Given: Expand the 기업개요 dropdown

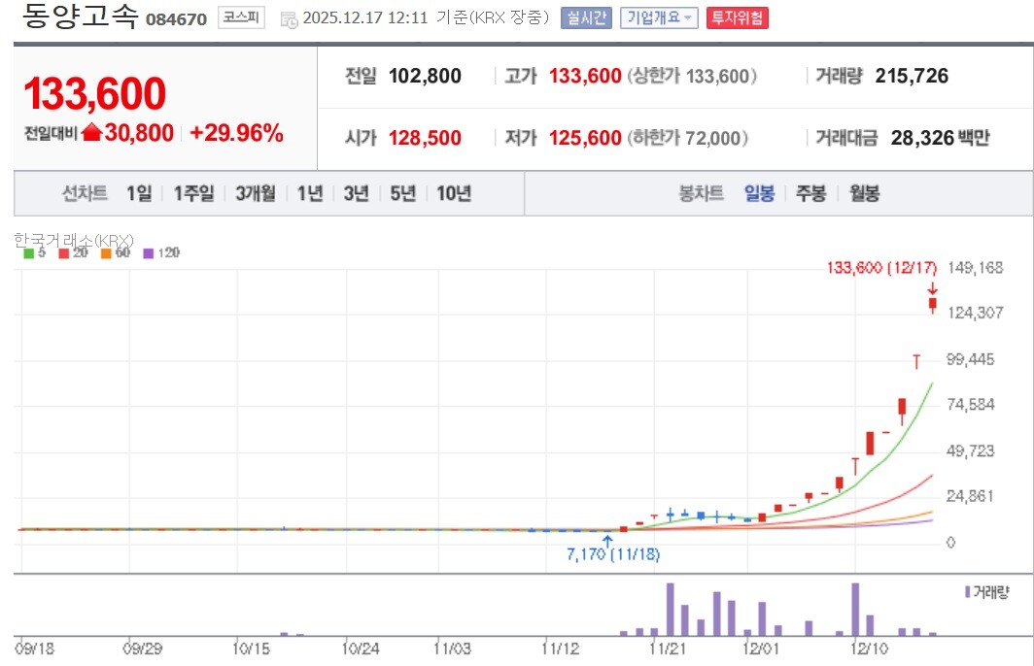Looking at the screenshot, I should pos(659,18).
